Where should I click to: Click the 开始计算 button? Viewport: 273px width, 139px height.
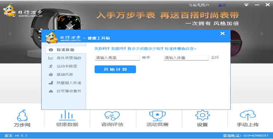click(x=115, y=69)
